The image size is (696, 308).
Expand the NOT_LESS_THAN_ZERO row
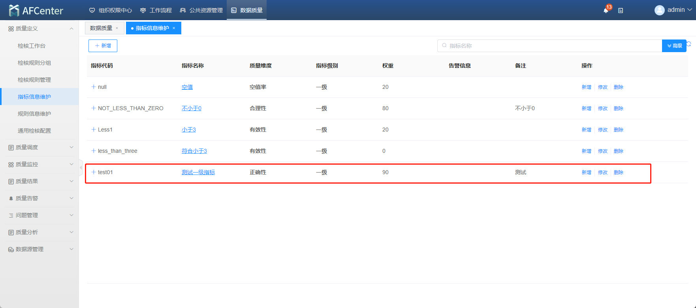point(94,108)
